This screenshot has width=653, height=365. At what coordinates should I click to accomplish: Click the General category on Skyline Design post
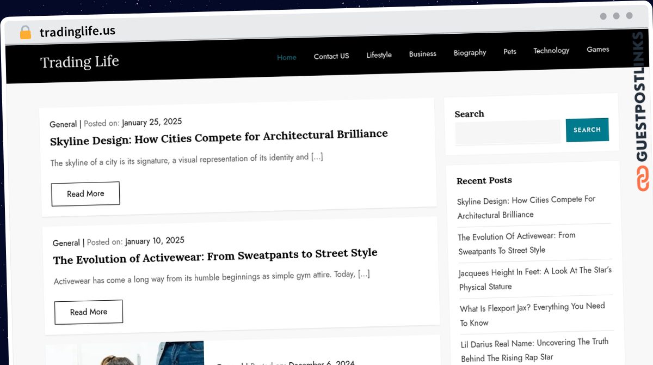(63, 124)
